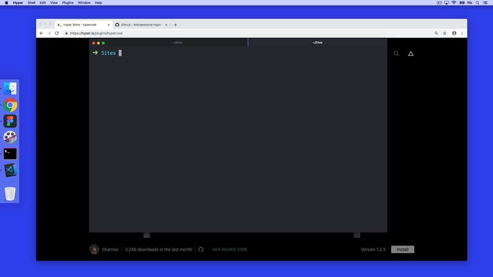Viewport: 493px width, 277px height.
Task: Open search on the Hyper Store page
Action: click(397, 54)
